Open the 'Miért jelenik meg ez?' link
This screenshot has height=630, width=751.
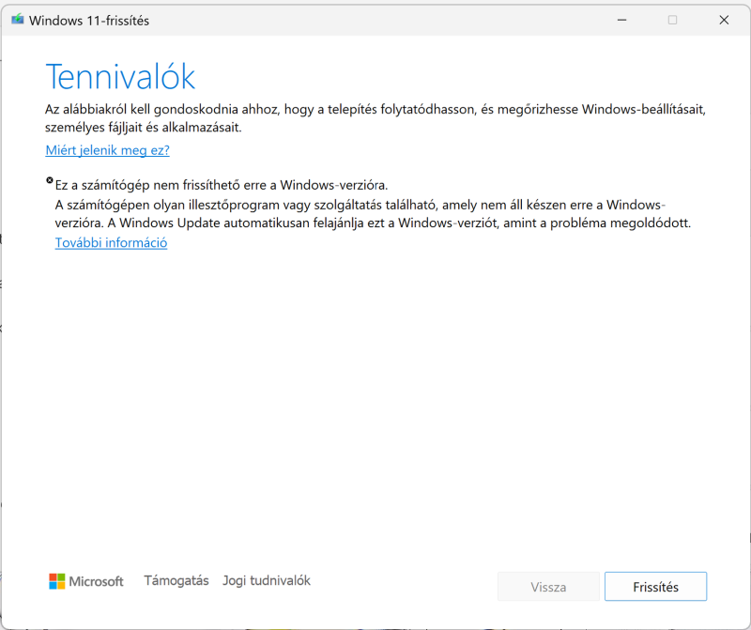pyautogui.click(x=107, y=150)
